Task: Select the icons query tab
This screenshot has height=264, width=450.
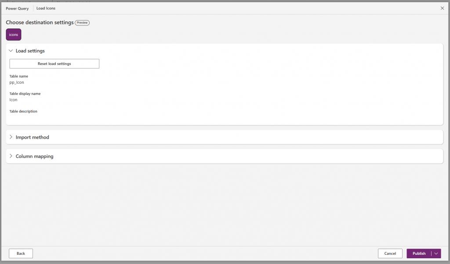Action: pyautogui.click(x=14, y=34)
